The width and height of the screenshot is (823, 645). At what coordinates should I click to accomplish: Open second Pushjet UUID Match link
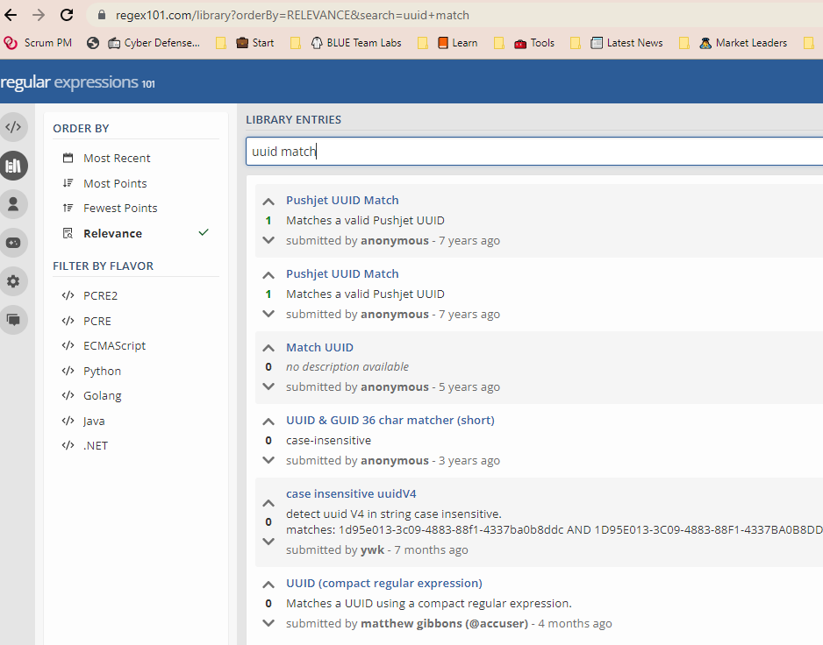tap(342, 273)
